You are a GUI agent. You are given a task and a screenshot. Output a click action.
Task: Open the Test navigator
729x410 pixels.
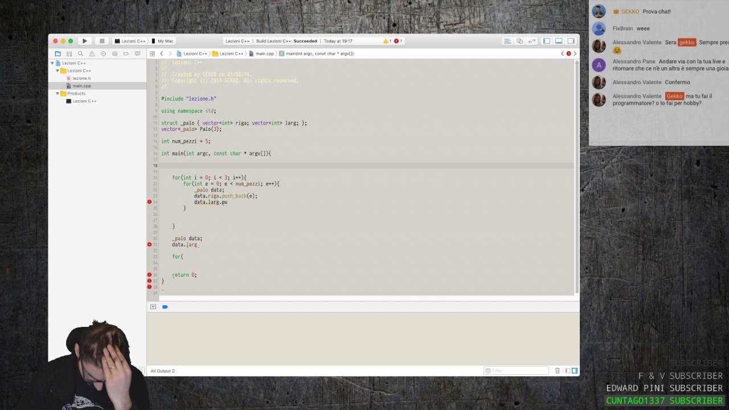coord(103,54)
